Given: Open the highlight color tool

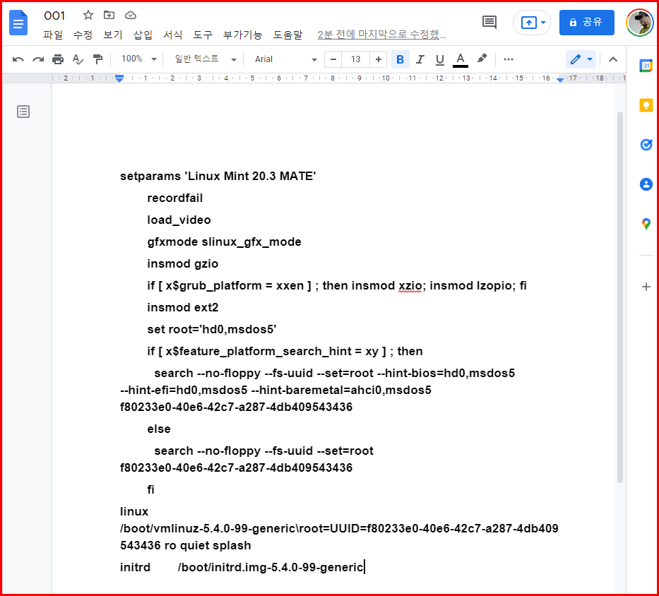Looking at the screenshot, I should pos(482,59).
